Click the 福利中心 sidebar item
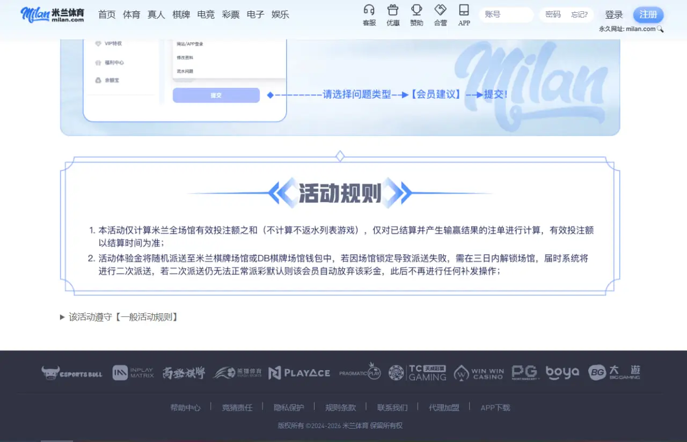This screenshot has height=442, width=687. tap(109, 63)
